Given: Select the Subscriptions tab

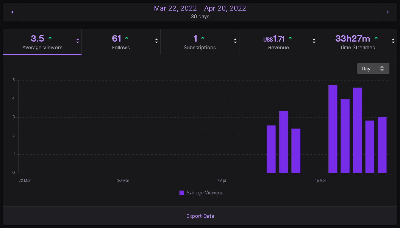Looking at the screenshot, I should coord(200,42).
